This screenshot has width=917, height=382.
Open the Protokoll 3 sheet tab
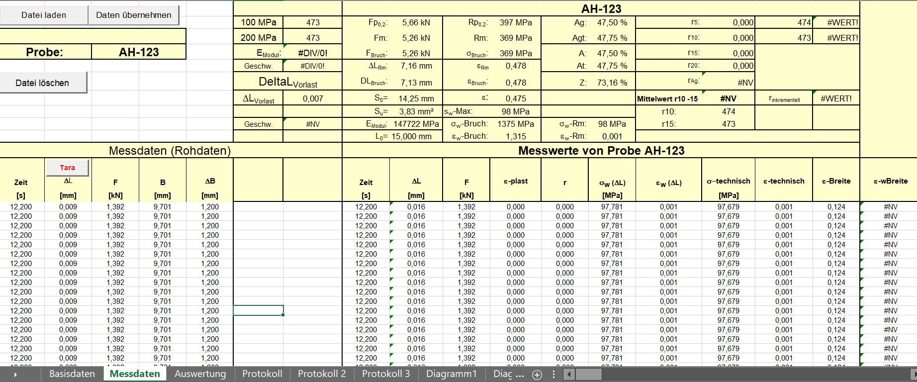386,374
